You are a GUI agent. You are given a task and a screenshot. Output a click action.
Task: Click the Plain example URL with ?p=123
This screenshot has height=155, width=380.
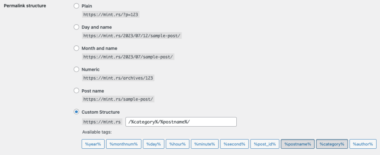pos(111,15)
